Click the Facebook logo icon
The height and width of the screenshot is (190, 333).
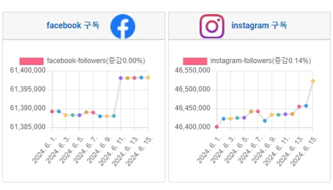(x=123, y=26)
